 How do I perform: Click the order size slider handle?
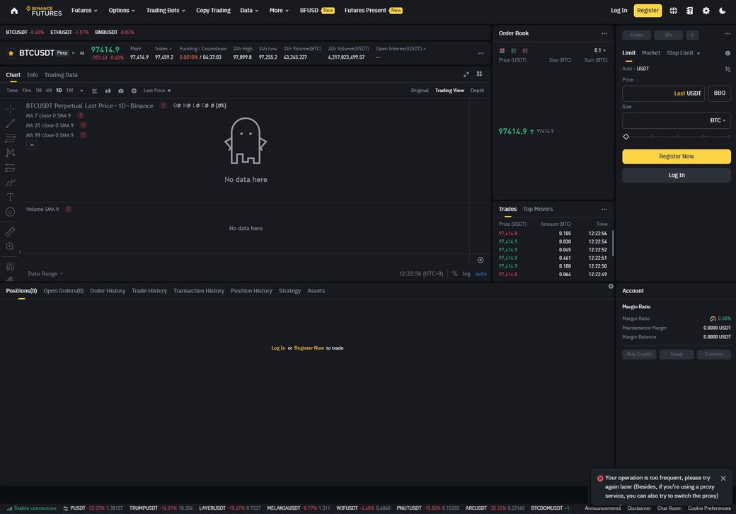coord(626,137)
